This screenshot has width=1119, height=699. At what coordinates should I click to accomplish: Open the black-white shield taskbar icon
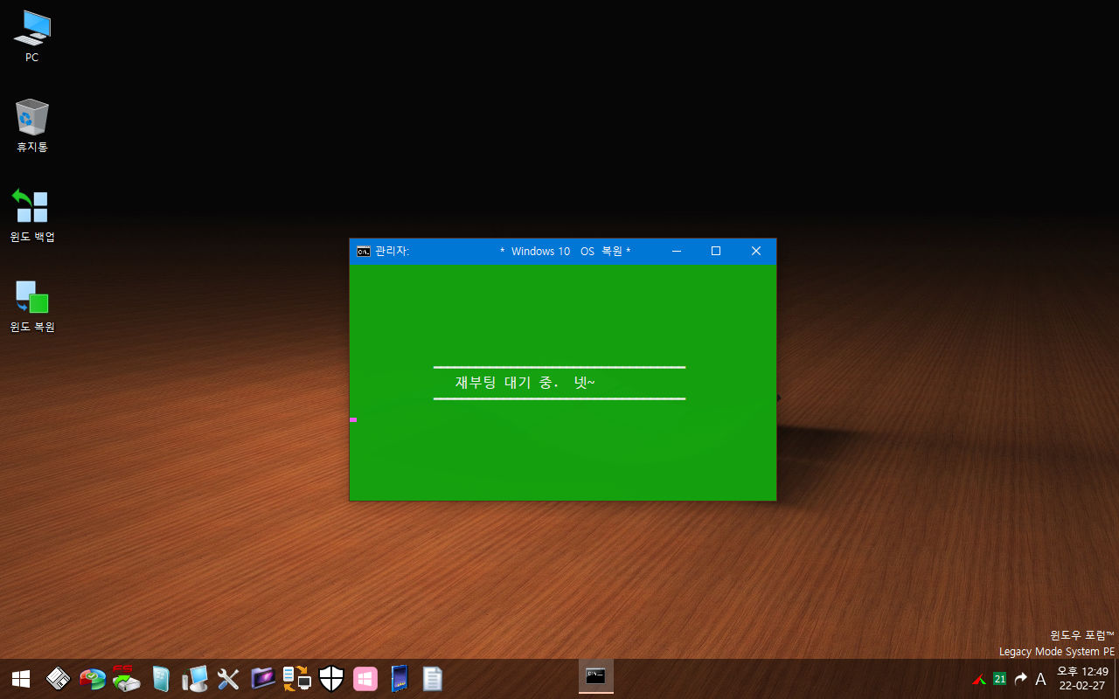click(331, 679)
